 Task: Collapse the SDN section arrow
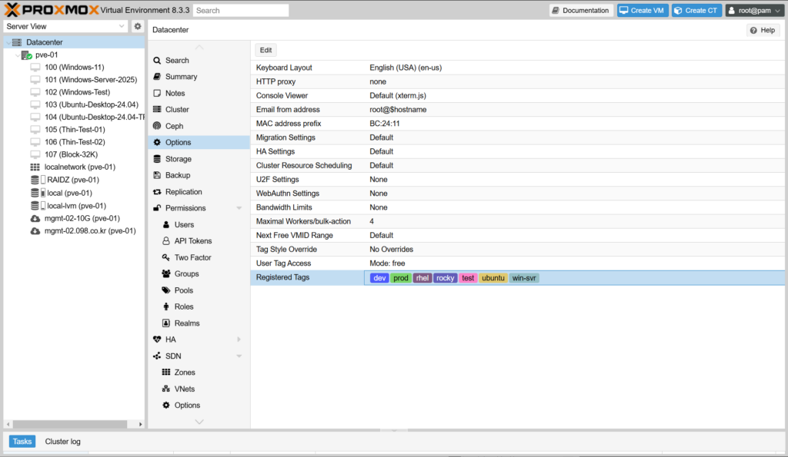click(239, 356)
